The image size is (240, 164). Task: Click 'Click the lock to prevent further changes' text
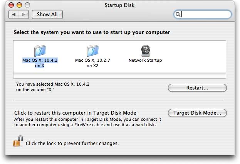coord(72,144)
